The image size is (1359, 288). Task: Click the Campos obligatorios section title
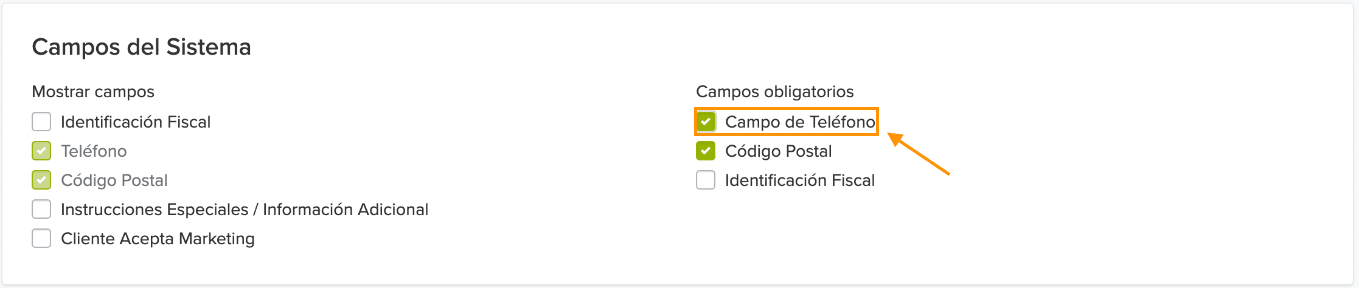[x=774, y=92]
